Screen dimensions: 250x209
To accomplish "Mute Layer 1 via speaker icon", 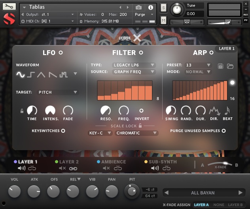I will 21,168.
